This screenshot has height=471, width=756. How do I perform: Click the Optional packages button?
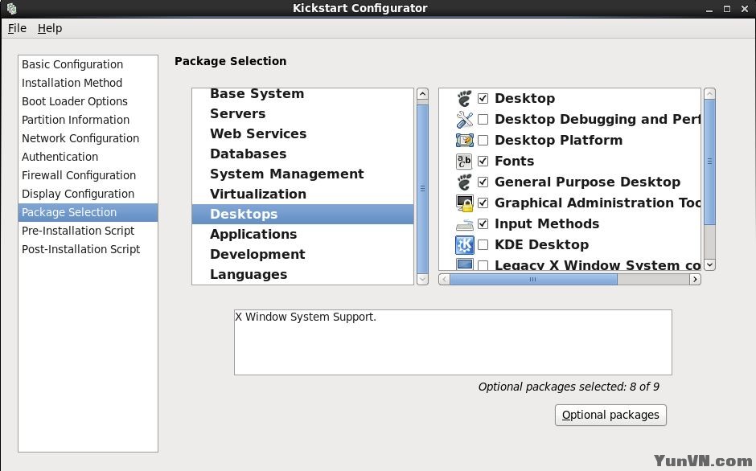(610, 416)
